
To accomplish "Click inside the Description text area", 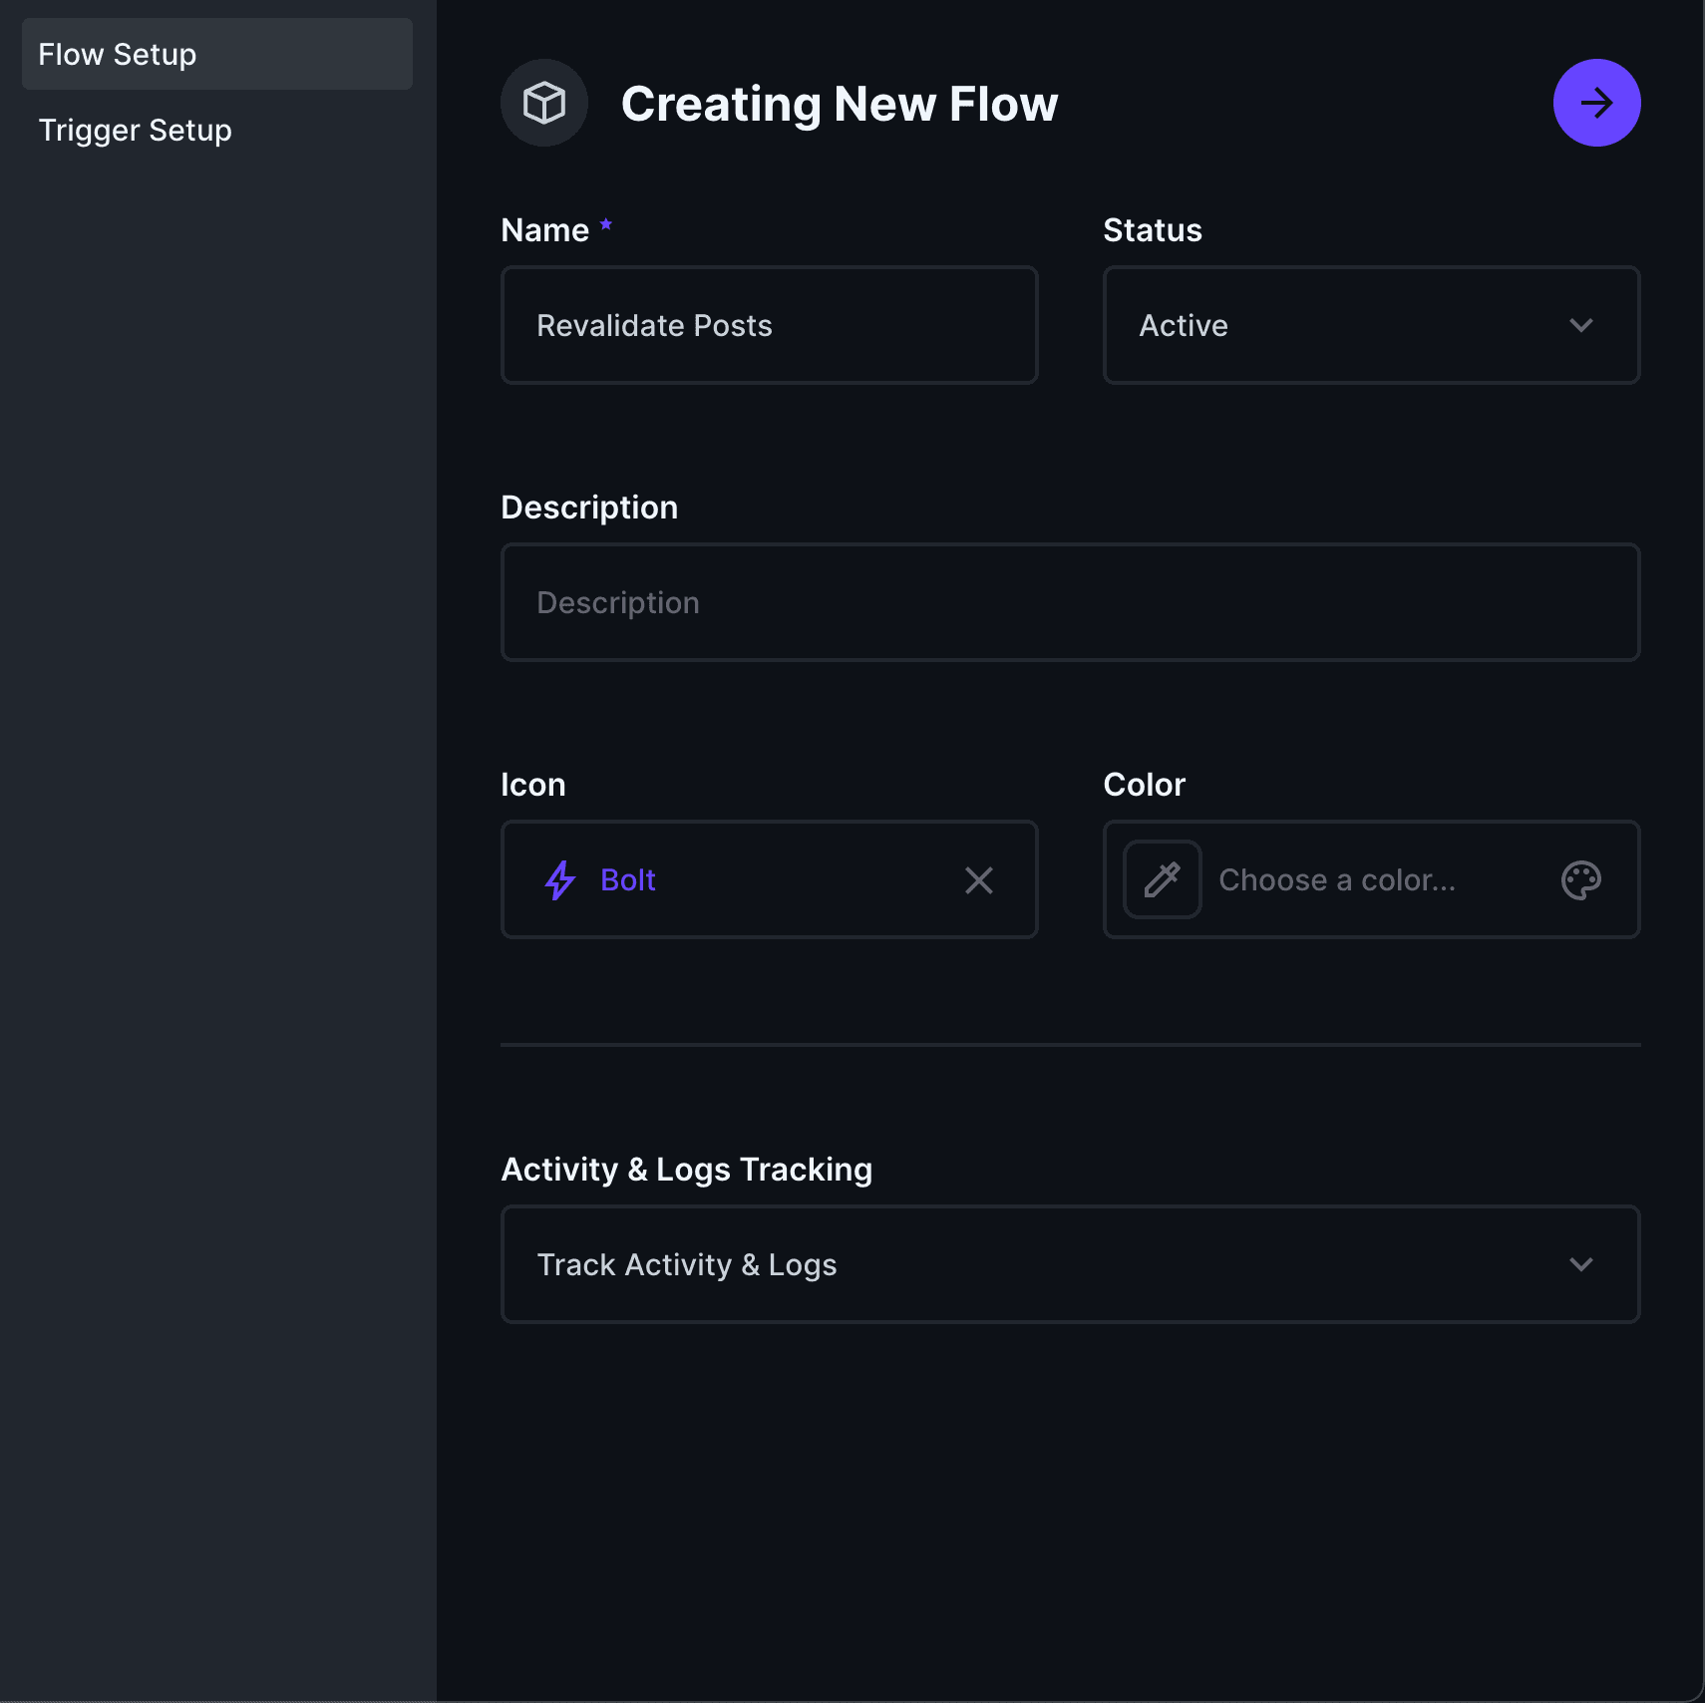I will [1069, 602].
